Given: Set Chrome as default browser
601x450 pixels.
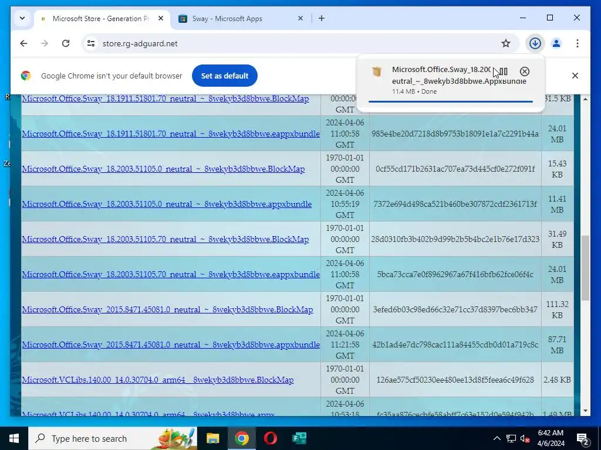Looking at the screenshot, I should (x=225, y=76).
